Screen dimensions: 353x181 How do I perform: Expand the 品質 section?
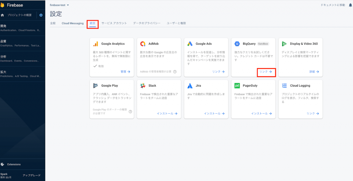22,43
